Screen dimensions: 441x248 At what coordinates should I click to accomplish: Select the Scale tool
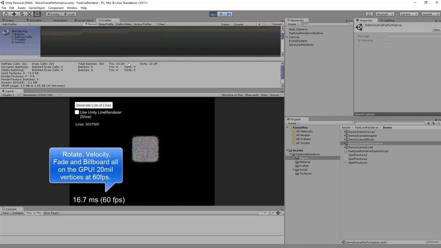point(29,14)
